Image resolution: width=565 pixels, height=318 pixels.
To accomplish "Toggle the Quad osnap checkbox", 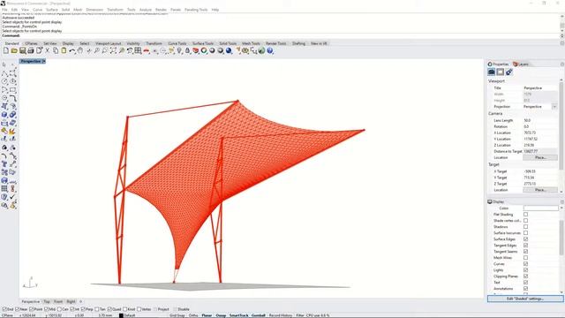I will 109,309.
